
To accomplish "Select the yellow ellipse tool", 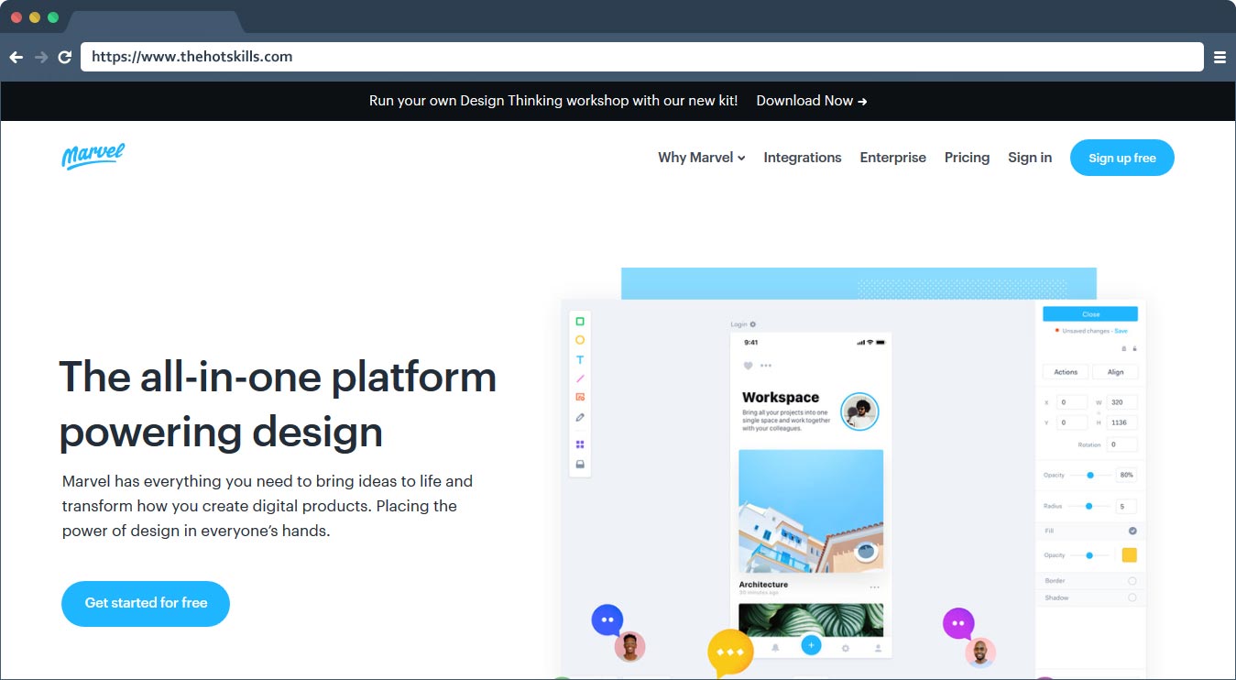I will [580, 340].
